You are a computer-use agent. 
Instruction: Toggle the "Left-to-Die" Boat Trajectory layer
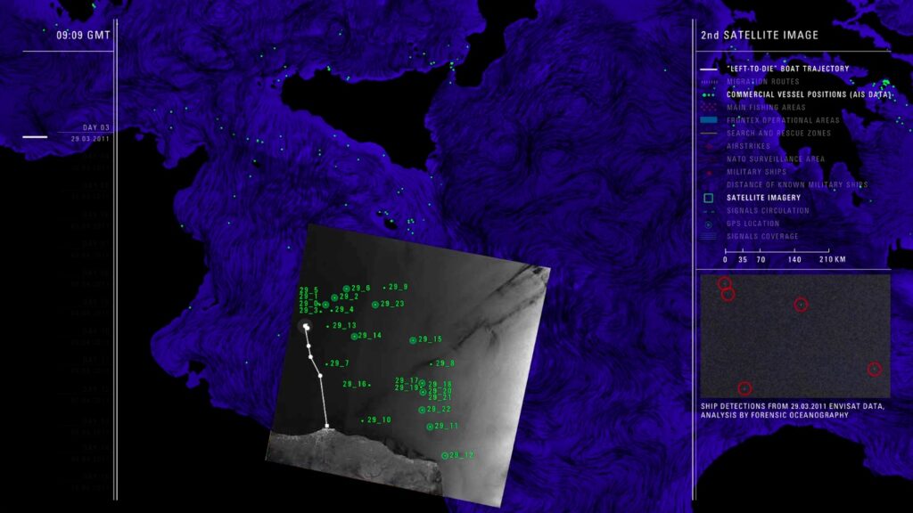(x=787, y=69)
